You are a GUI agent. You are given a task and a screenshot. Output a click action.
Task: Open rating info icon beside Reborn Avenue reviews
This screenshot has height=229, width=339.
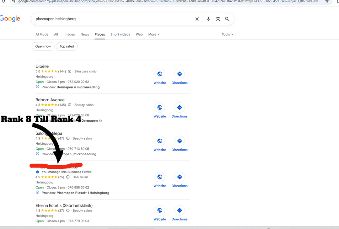(x=70, y=105)
